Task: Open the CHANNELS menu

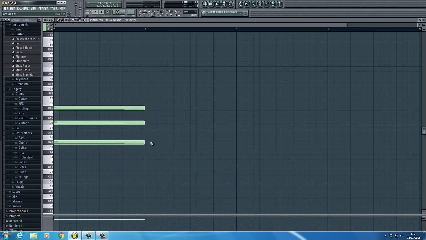Action: coord(22,8)
